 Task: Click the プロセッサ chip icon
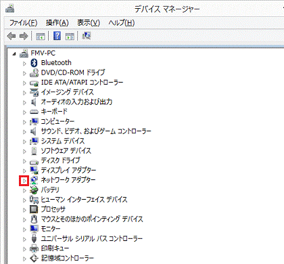pos(34,209)
